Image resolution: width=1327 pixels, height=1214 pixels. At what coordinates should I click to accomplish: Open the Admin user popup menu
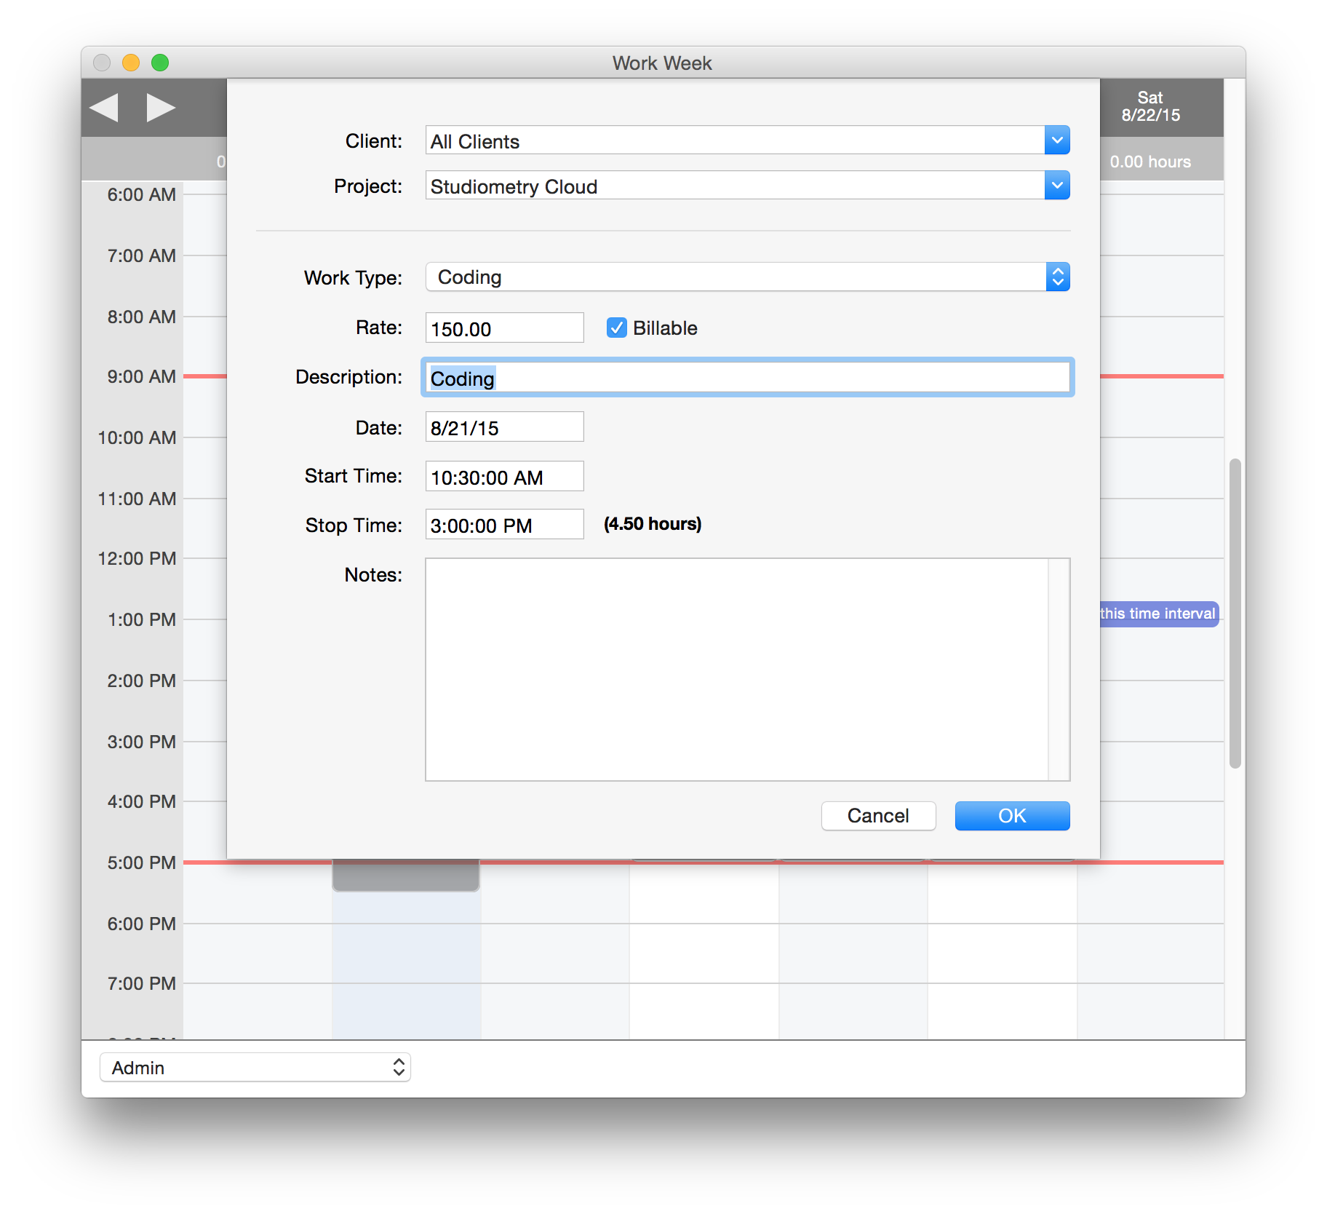click(x=255, y=1068)
